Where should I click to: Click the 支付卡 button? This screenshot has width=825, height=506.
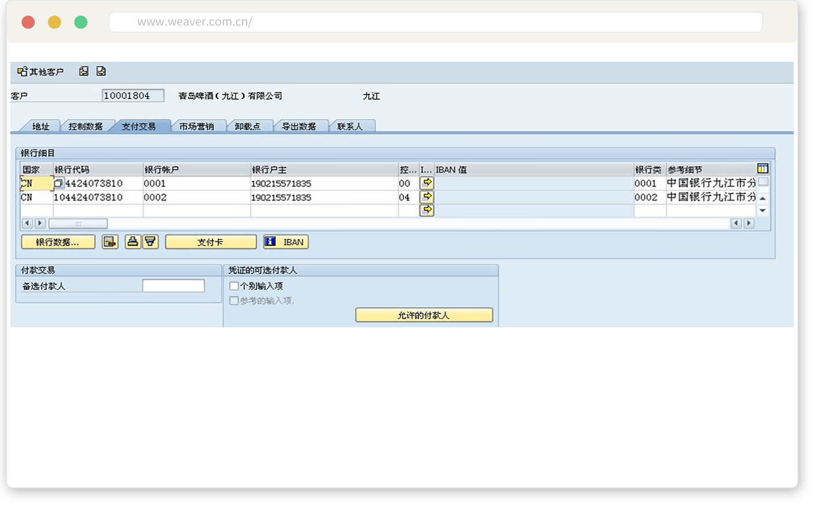[x=211, y=242]
